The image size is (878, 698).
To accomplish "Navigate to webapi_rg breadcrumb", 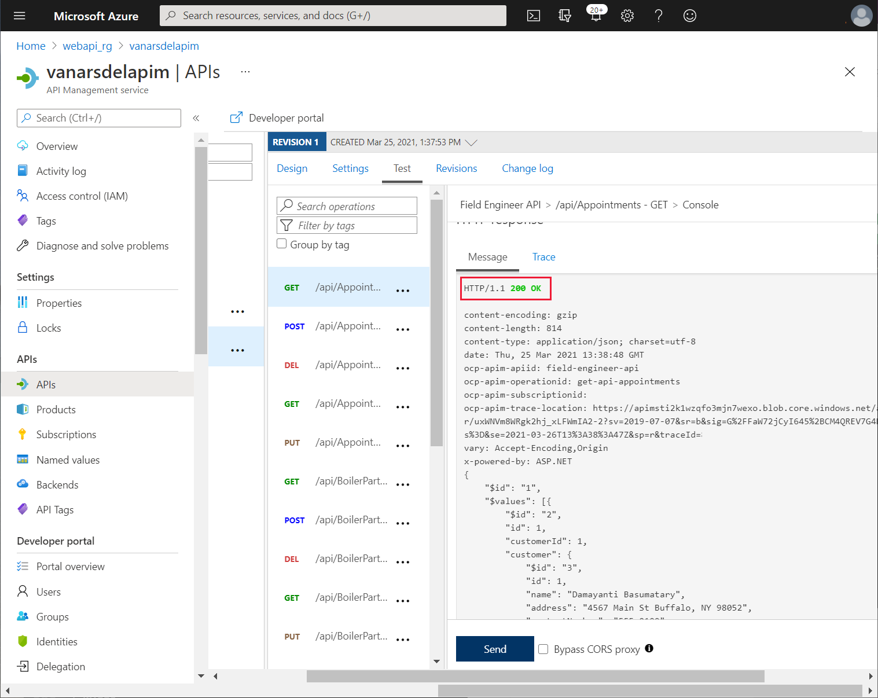I will click(87, 46).
